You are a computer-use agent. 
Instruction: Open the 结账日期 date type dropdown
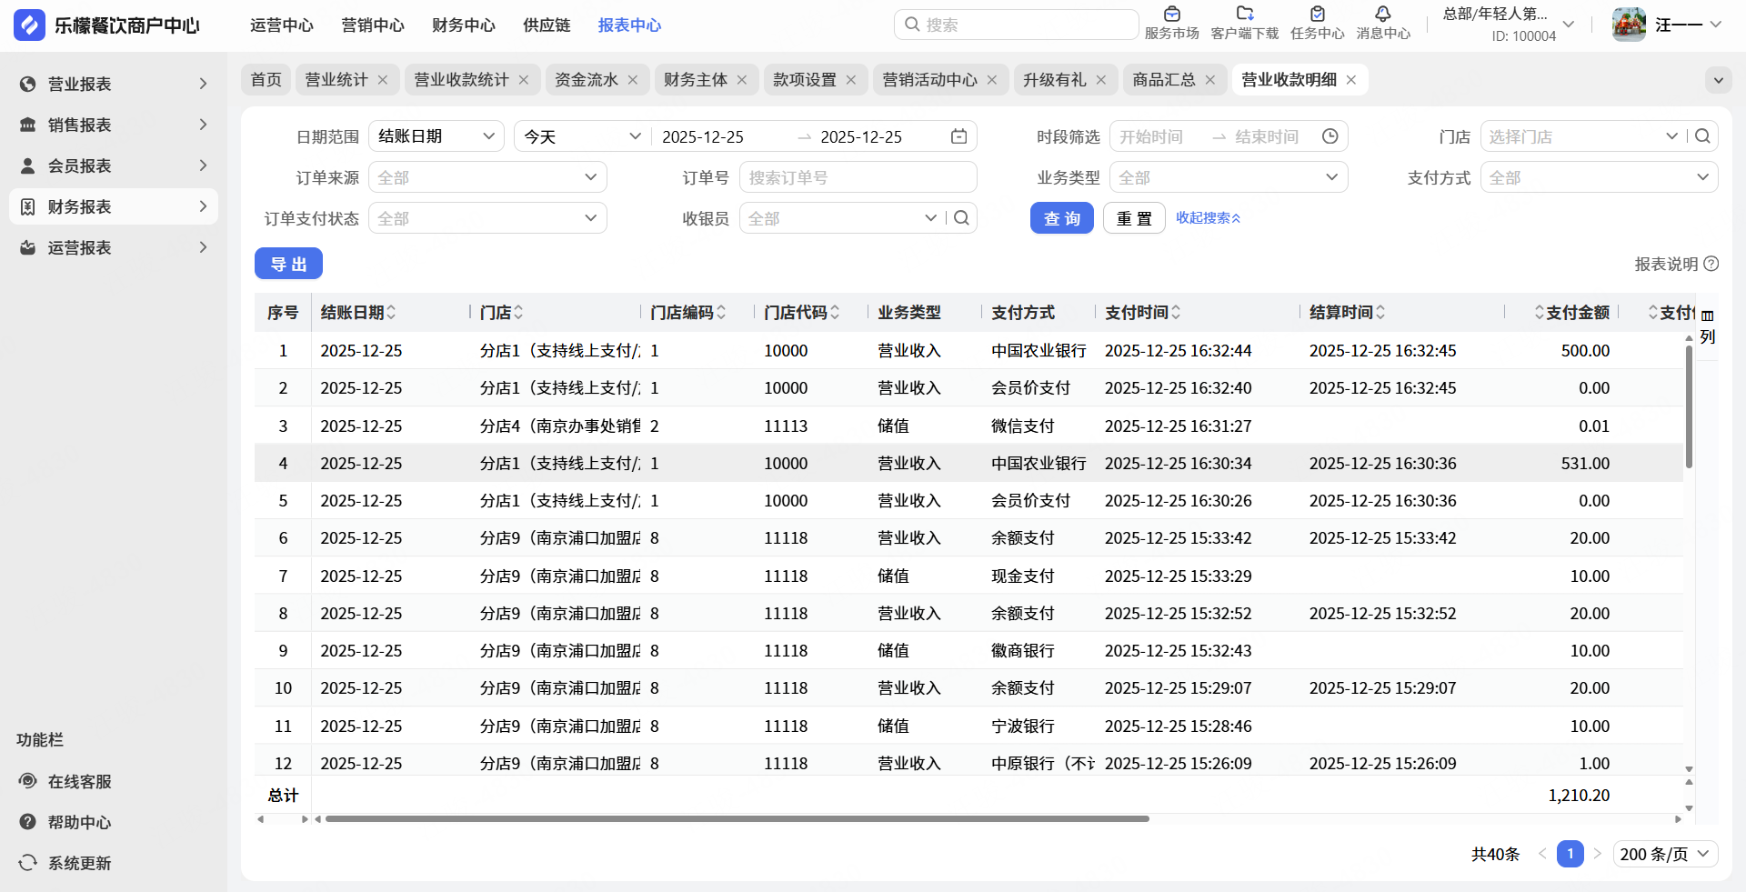tap(436, 136)
